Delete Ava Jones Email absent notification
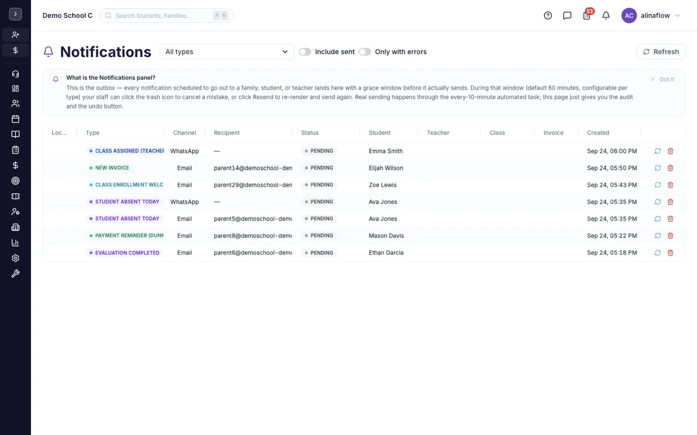The width and height of the screenshot is (697, 435). [670, 219]
